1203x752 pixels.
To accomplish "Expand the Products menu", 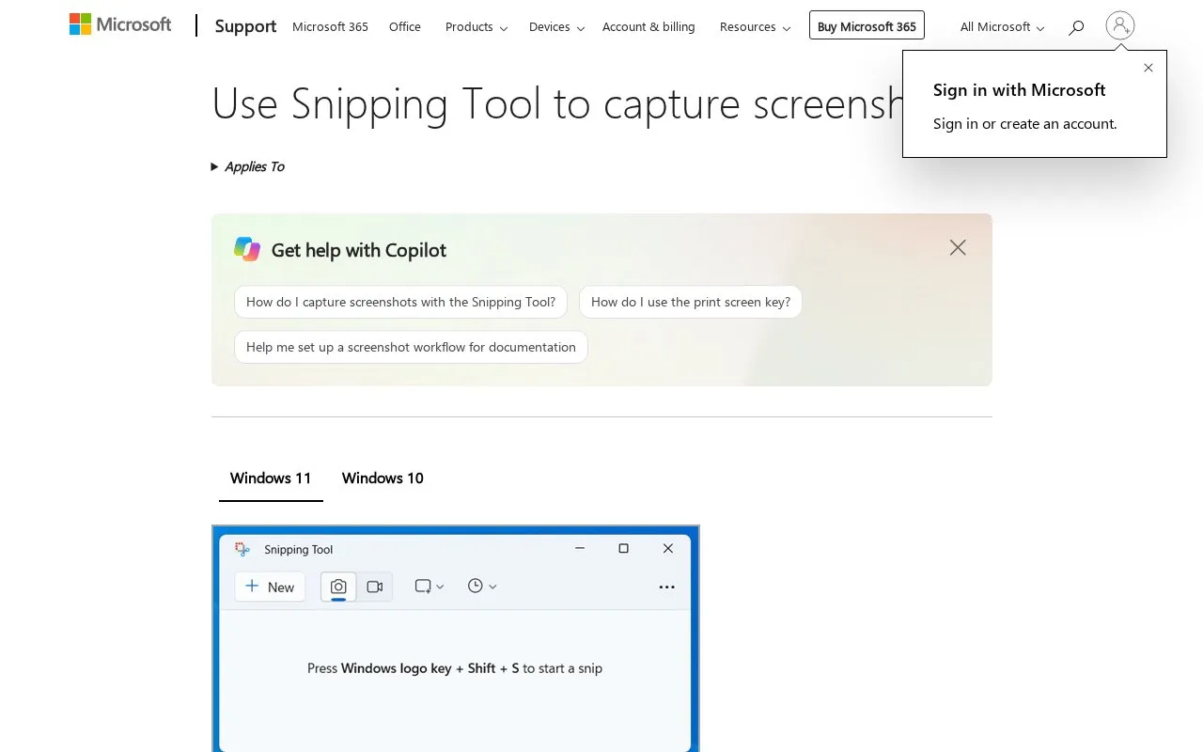I will click(x=477, y=27).
